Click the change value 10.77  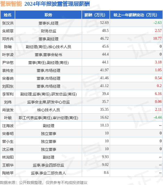pyautogui.click(x=157, y=38)
